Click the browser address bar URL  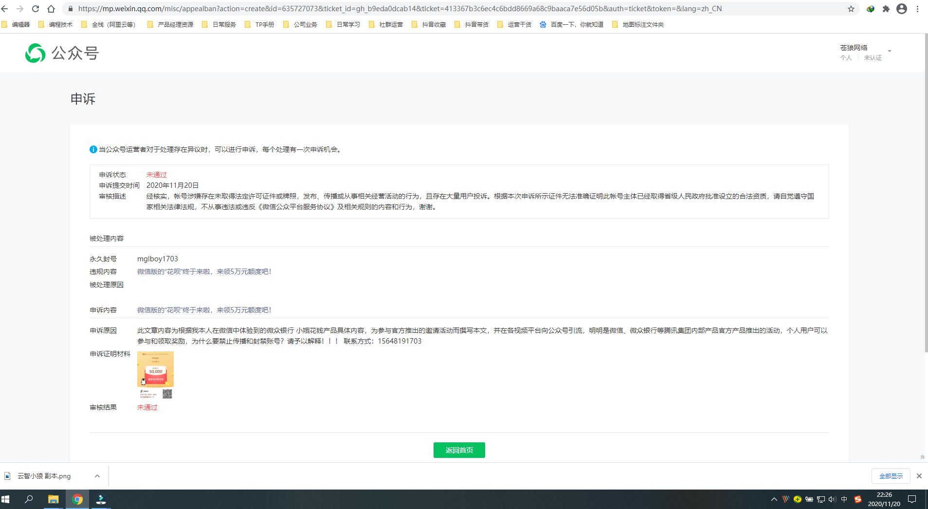tap(400, 9)
